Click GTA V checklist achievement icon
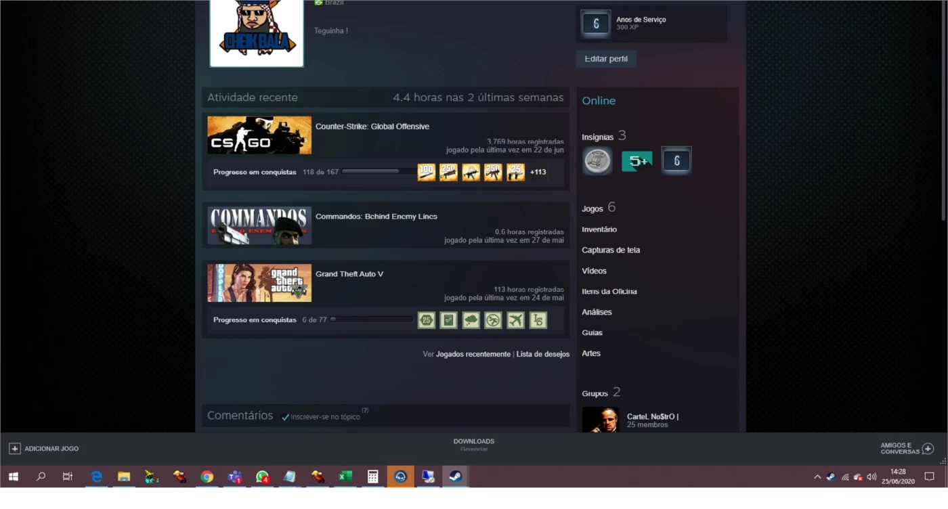948x509 pixels. click(448, 320)
